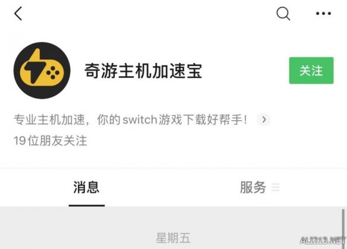Viewport: 347px width, 249px height.
Task: Click the list icon beside 服务
Action: tap(276, 187)
